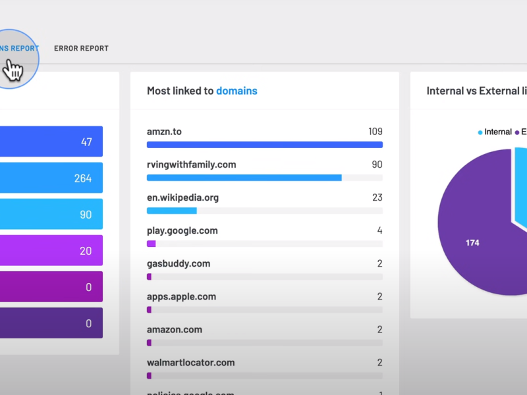
Task: Click the light blue bar showing 90
Action: pyautogui.click(x=51, y=214)
